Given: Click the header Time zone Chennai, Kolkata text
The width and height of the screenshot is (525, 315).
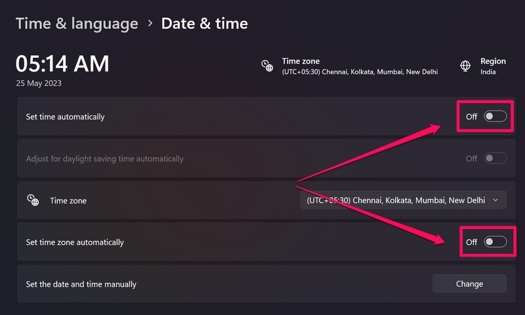Looking at the screenshot, I should pyautogui.click(x=360, y=72).
